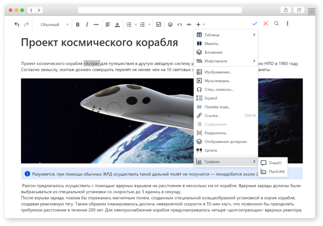The height and width of the screenshot is (226, 323).
Task: Go forward in browser history
Action: pos(39,10)
